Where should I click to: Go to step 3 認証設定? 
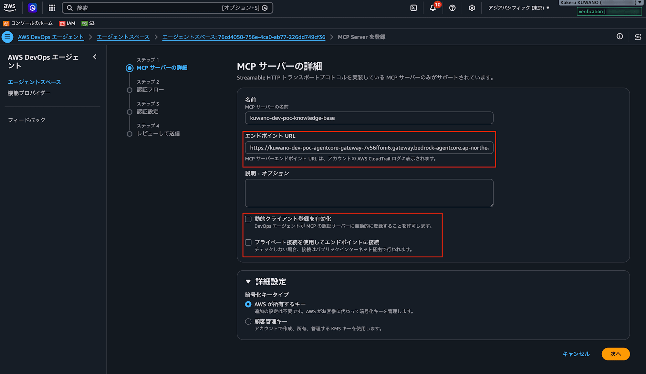tap(148, 112)
